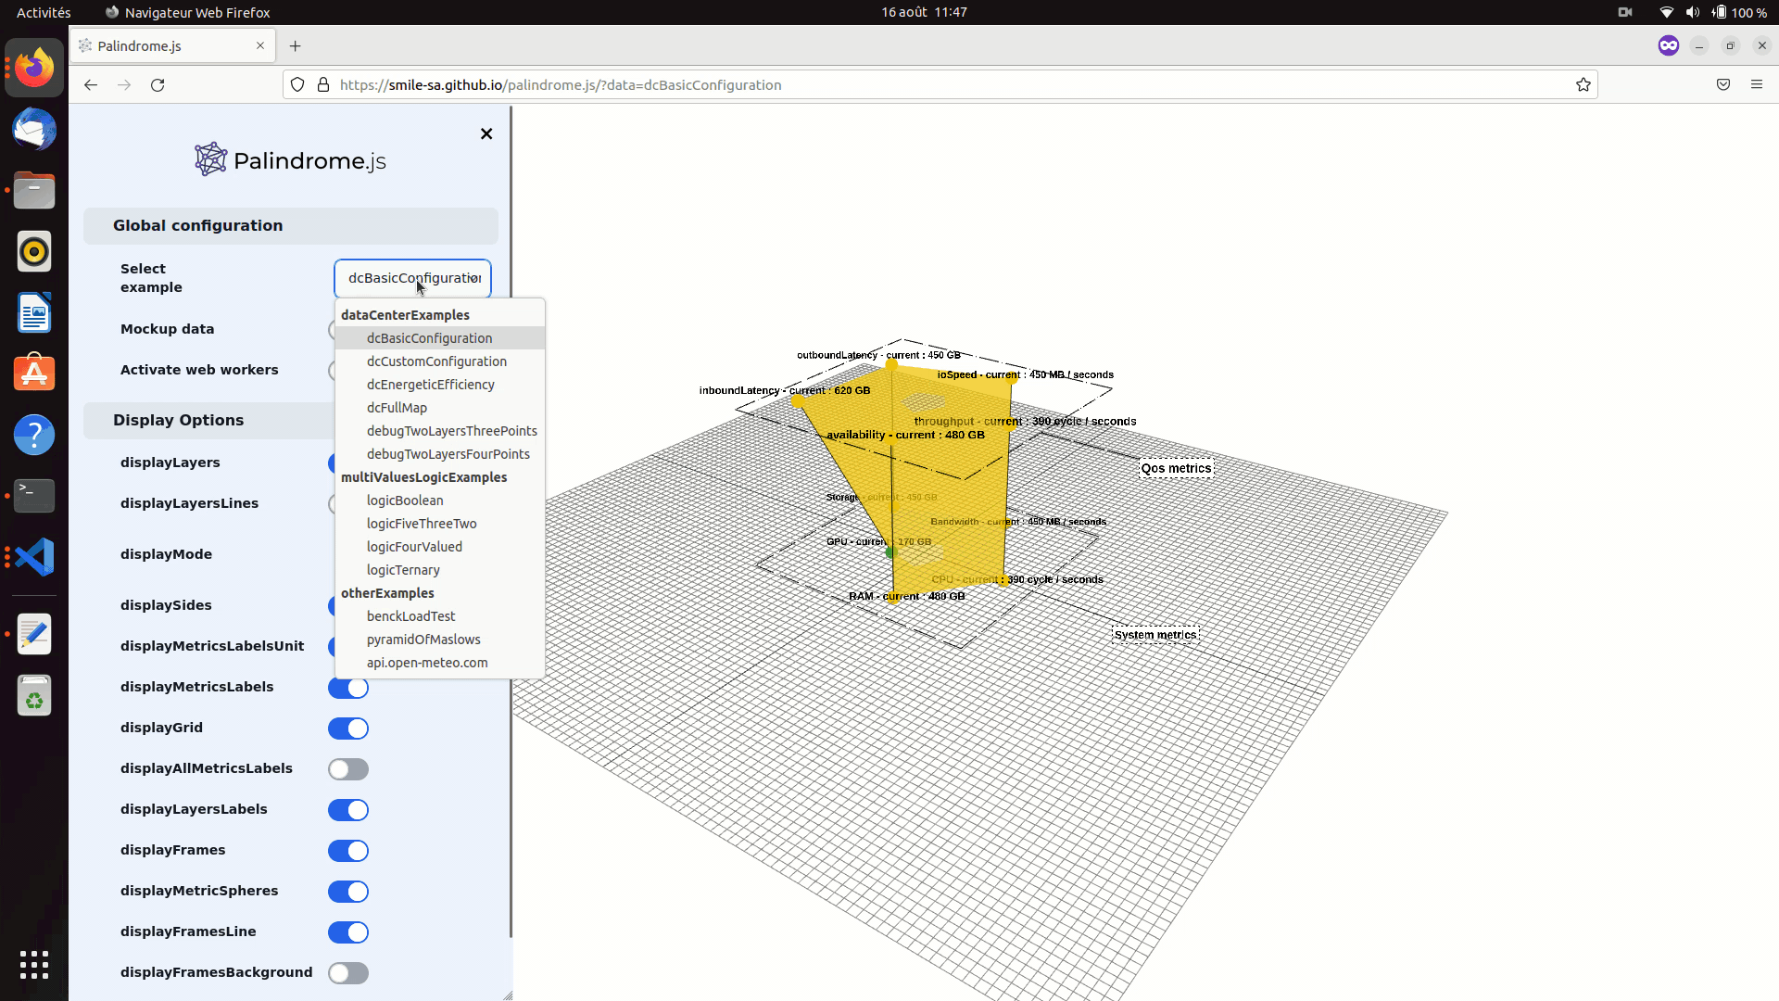The width and height of the screenshot is (1779, 1001).
Task: Select debugTwoLayersFourPoints option
Action: click(x=440, y=454)
